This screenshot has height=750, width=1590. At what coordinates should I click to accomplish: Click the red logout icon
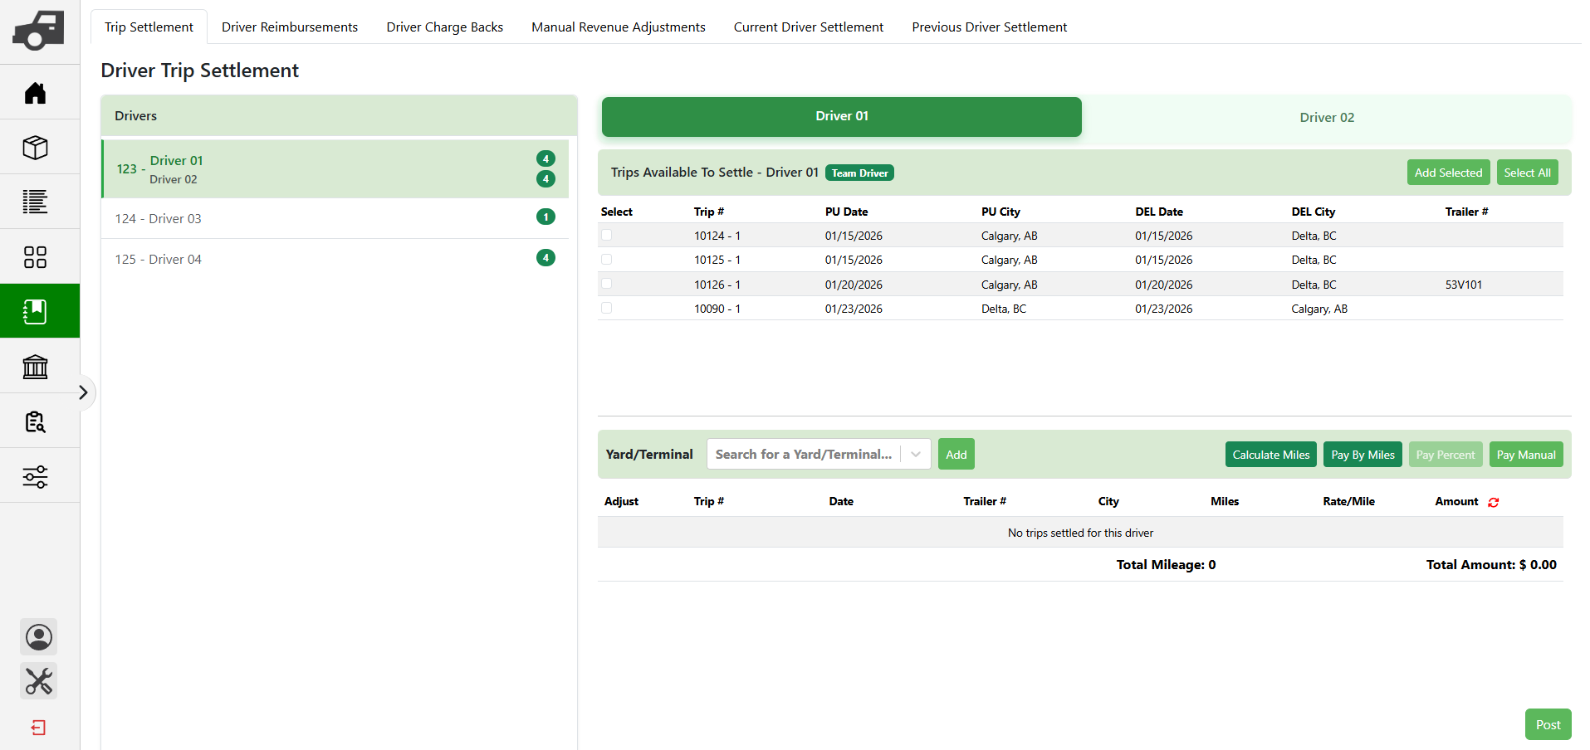pyautogui.click(x=38, y=728)
